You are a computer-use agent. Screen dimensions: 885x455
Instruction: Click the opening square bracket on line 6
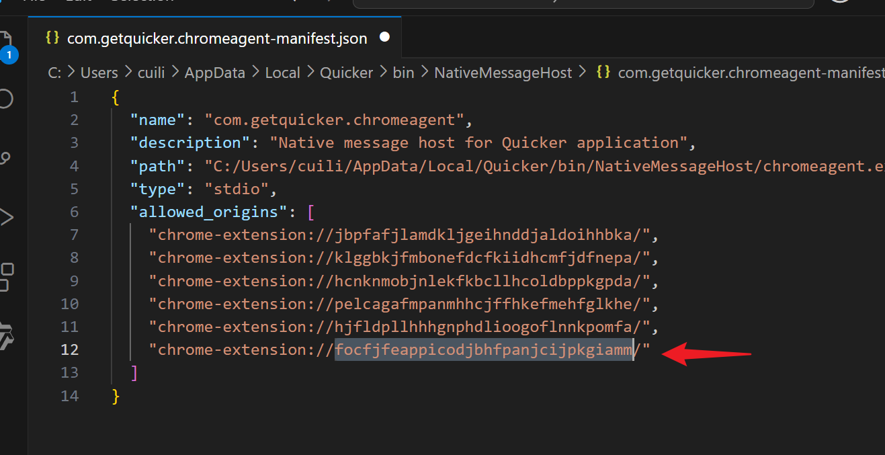pyautogui.click(x=310, y=212)
